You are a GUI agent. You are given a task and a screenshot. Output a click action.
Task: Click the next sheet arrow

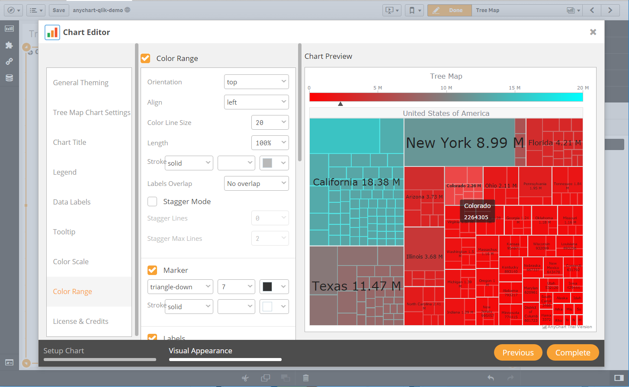tap(610, 10)
